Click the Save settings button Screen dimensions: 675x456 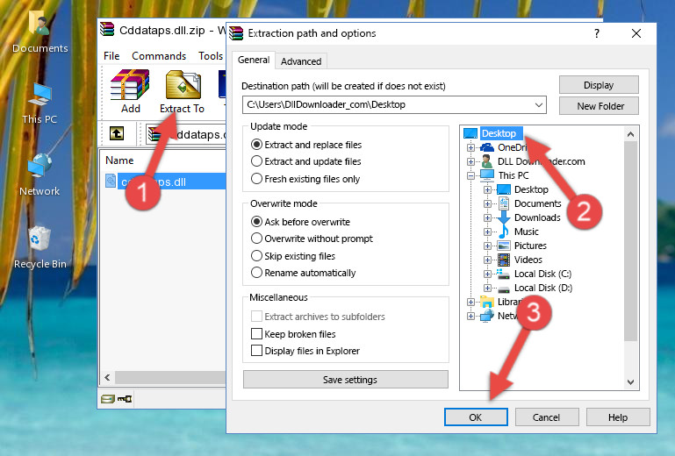click(346, 380)
